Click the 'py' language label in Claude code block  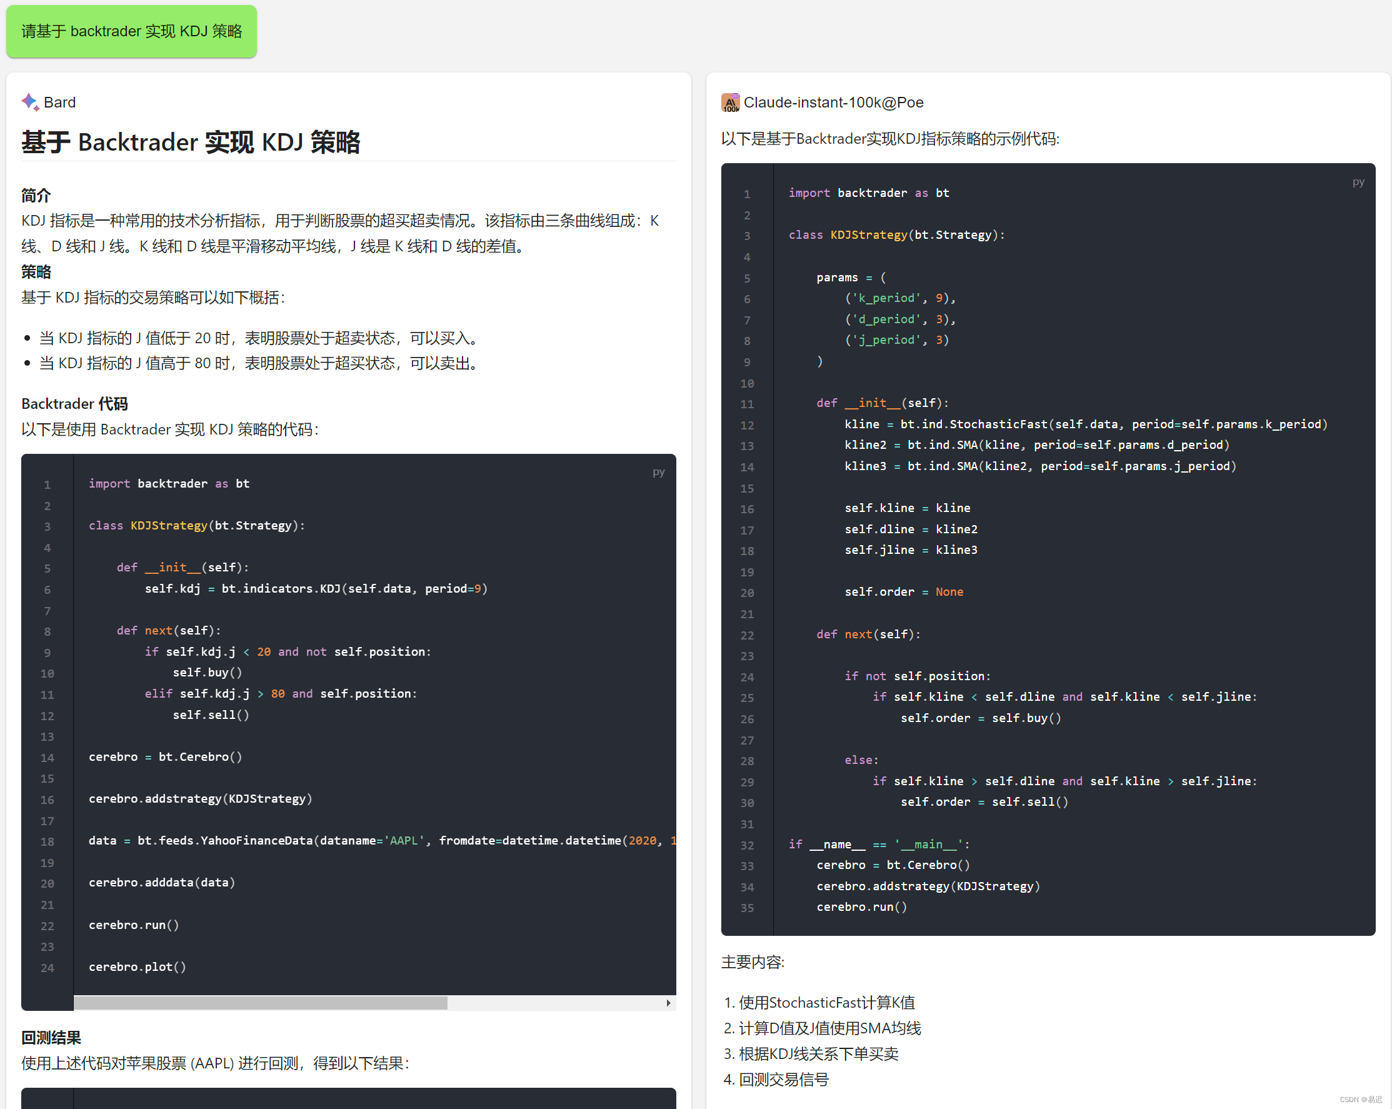(1358, 182)
